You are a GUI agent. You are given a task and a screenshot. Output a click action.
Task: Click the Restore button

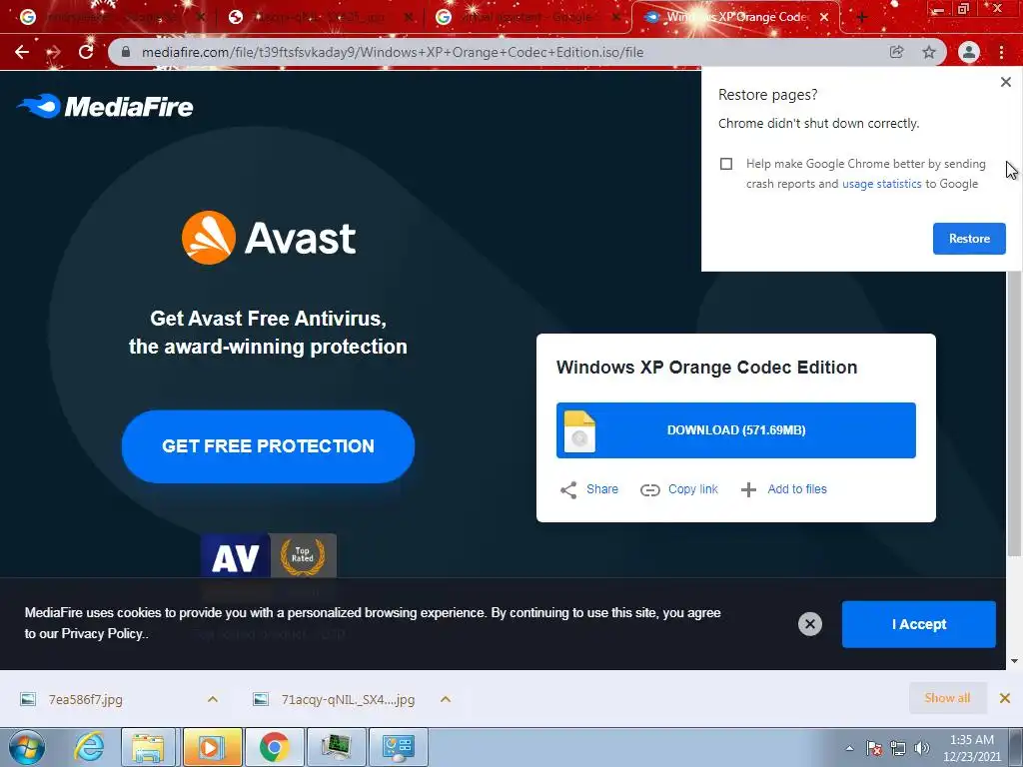(x=969, y=239)
